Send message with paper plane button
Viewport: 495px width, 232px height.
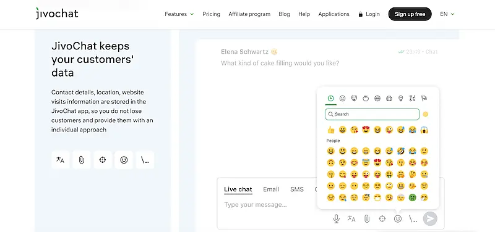tap(430, 219)
